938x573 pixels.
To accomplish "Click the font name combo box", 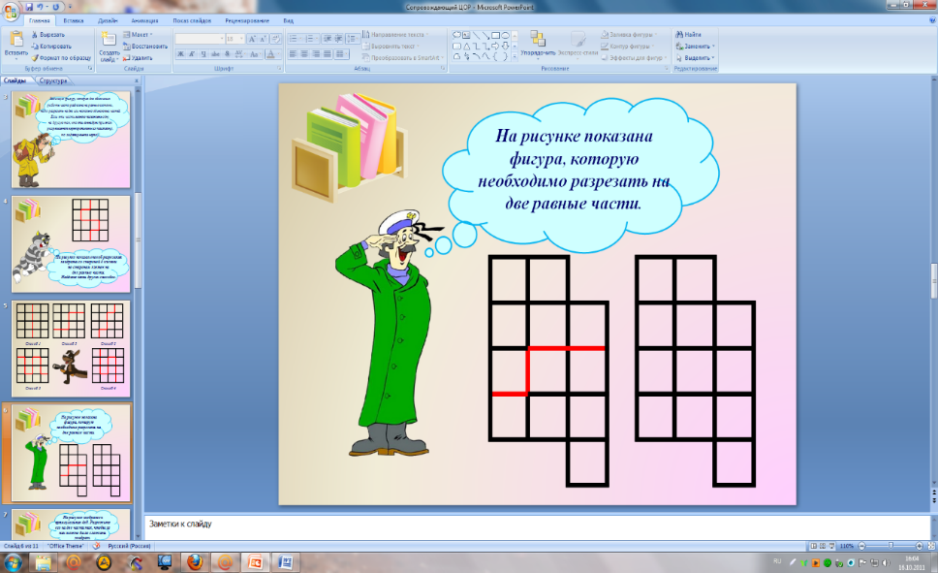I will point(200,39).
